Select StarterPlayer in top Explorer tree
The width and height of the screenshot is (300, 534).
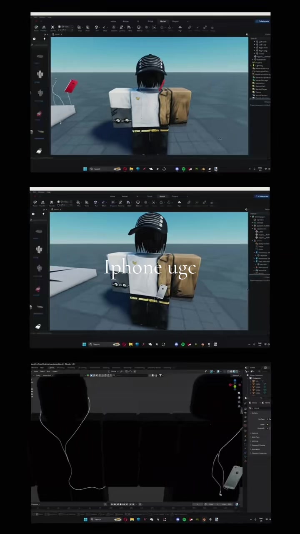pos(260,89)
